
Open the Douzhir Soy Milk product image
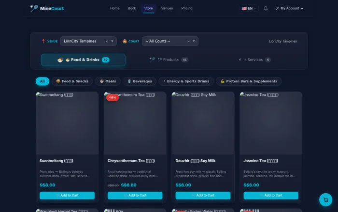pos(203,123)
